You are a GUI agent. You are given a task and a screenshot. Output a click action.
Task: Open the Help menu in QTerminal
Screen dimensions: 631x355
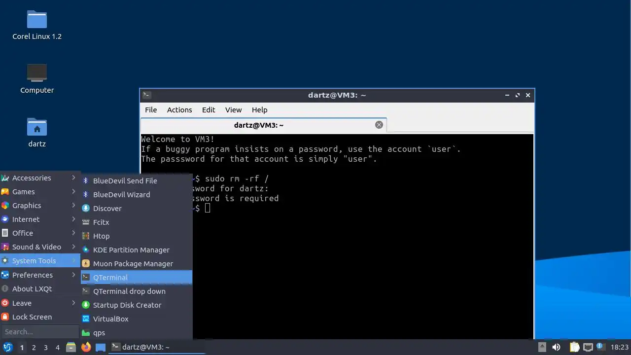point(259,110)
